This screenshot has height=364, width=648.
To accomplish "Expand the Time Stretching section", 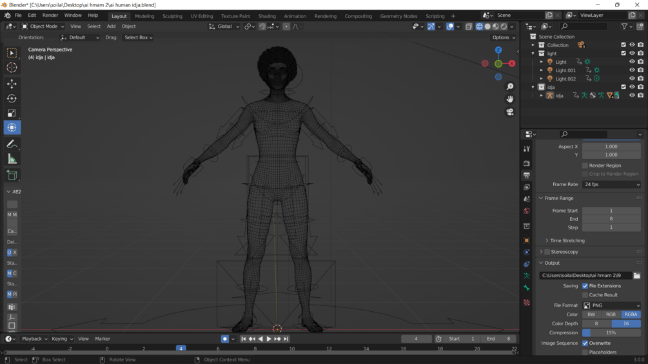I will 567,240.
